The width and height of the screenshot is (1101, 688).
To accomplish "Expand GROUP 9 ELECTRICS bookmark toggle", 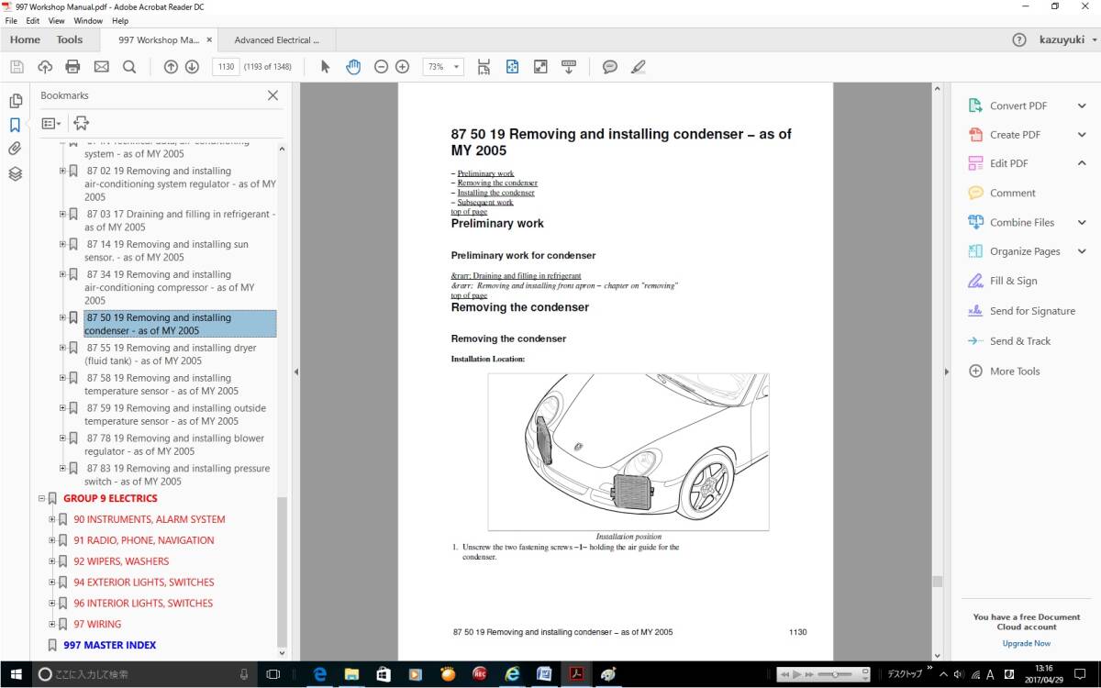I will (x=41, y=499).
